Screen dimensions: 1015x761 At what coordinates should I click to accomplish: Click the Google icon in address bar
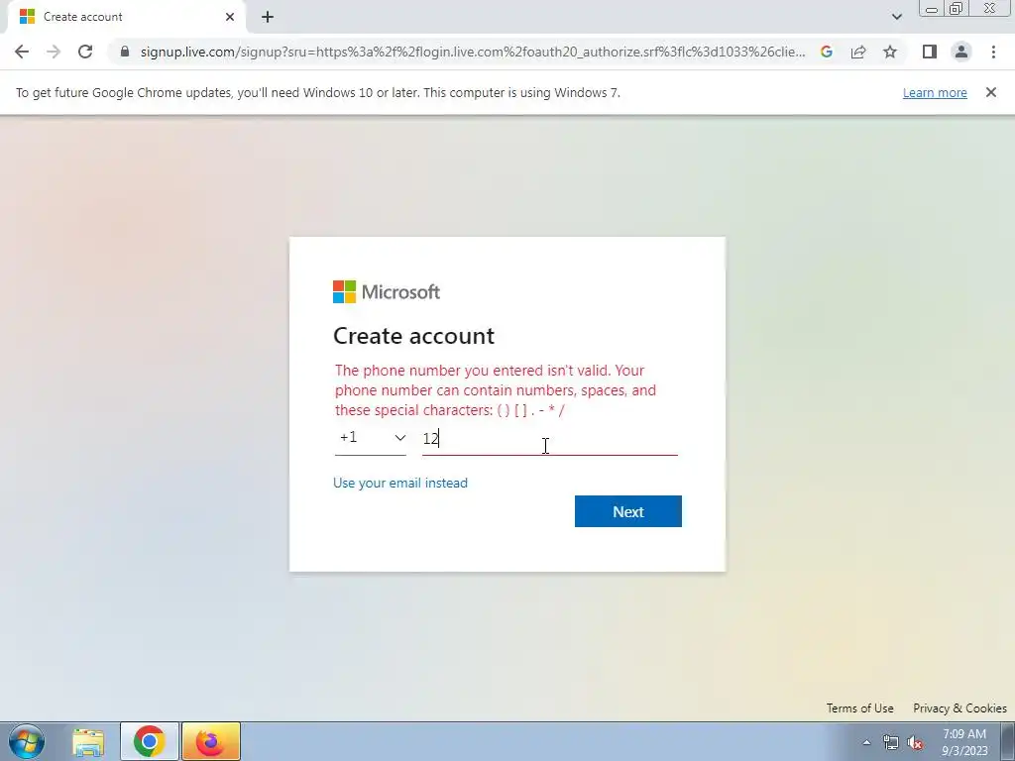827,52
